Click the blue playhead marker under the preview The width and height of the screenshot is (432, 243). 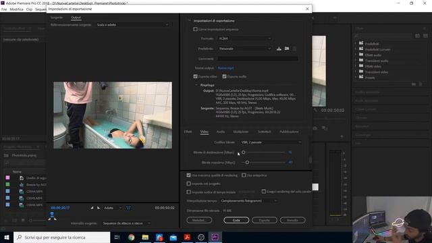pos(52,215)
